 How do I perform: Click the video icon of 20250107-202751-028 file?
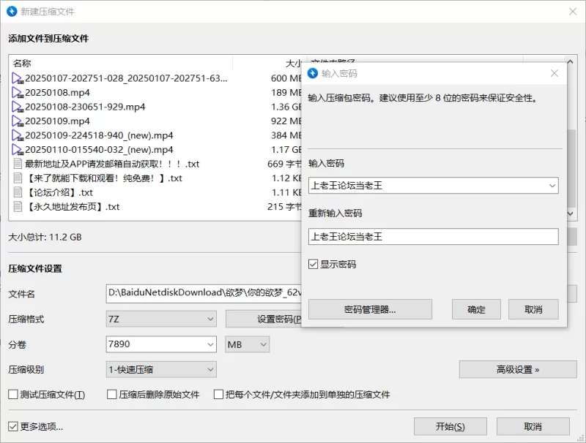click(18, 78)
